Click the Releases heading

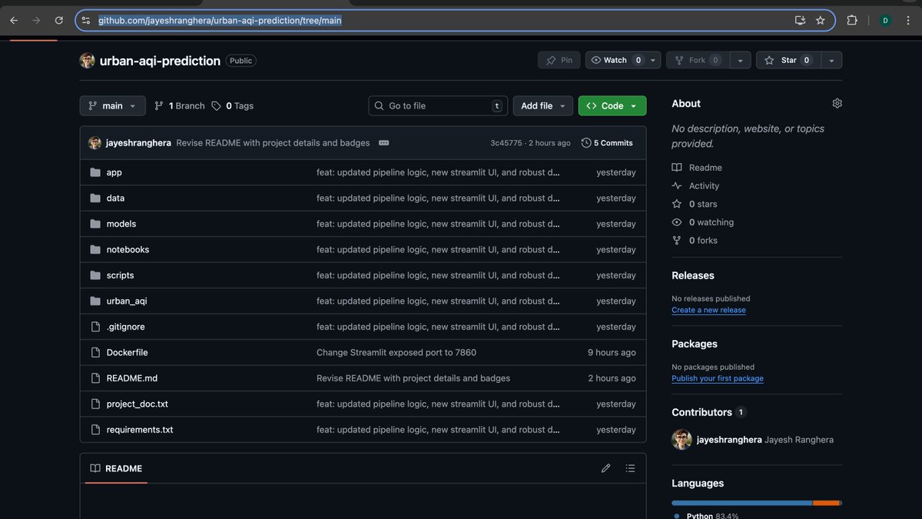[x=693, y=275]
